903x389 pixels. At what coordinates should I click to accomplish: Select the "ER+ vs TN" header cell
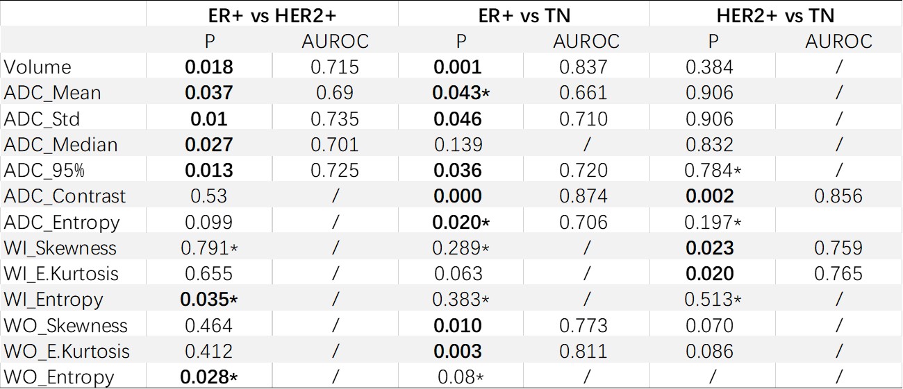(524, 15)
